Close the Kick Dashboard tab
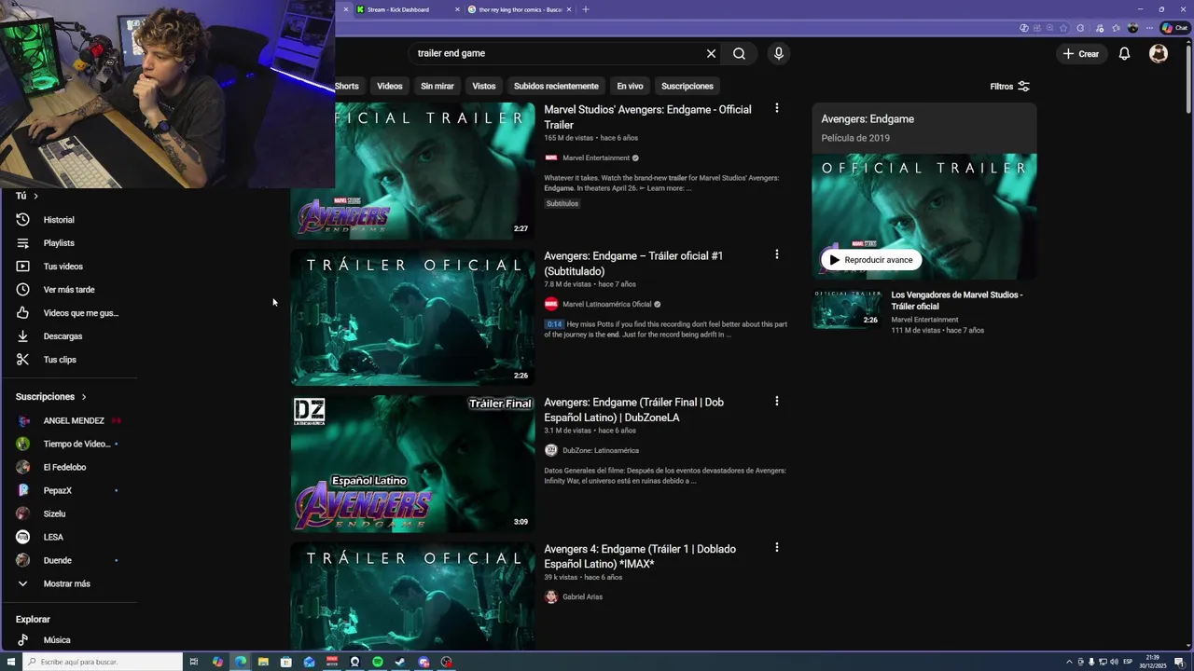 457,9
